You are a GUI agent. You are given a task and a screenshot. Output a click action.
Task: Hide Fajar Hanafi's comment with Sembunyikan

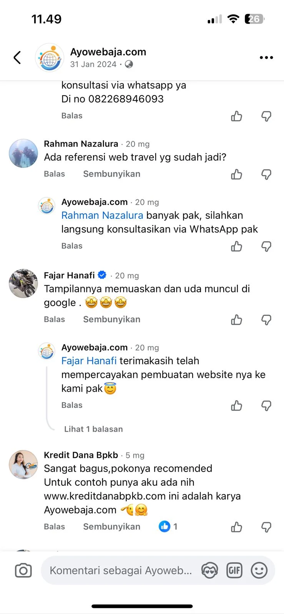(x=111, y=319)
